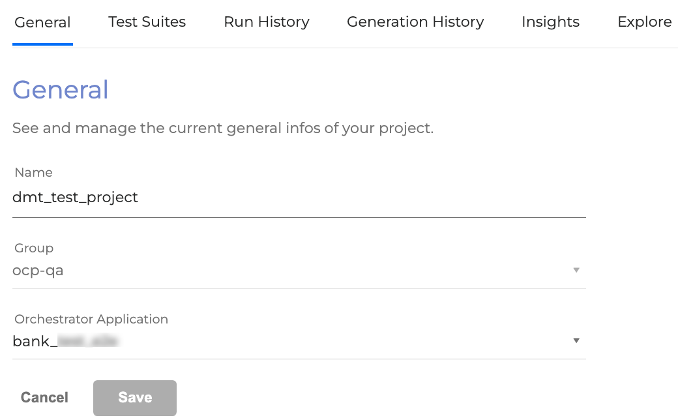
Task: Click the Name field label
Action: [x=33, y=173]
